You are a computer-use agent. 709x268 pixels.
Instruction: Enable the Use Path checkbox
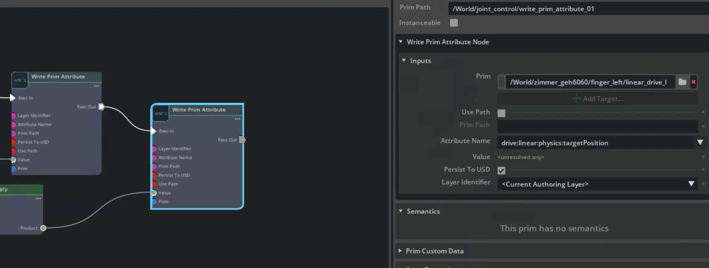501,113
